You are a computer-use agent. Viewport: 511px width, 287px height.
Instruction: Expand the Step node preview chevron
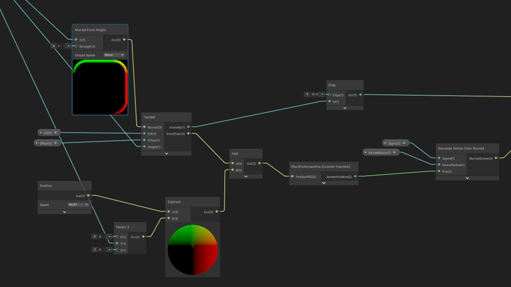point(345,108)
